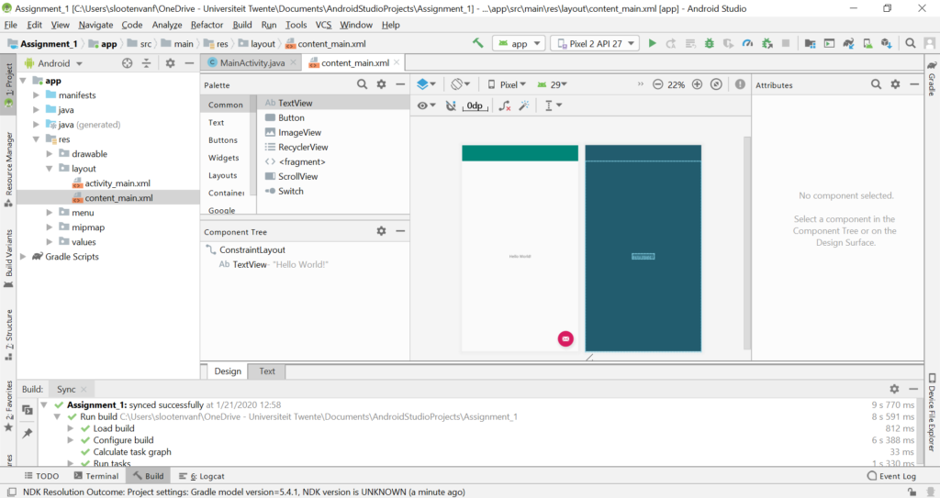Screen dimensions: 940x498
Task: Select Layouts category in Palette
Action: (x=223, y=175)
